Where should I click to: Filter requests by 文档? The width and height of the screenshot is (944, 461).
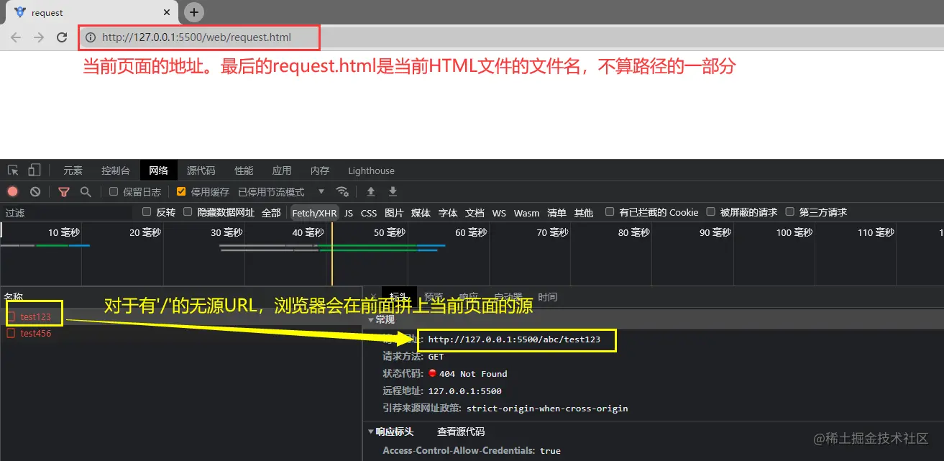(x=475, y=213)
